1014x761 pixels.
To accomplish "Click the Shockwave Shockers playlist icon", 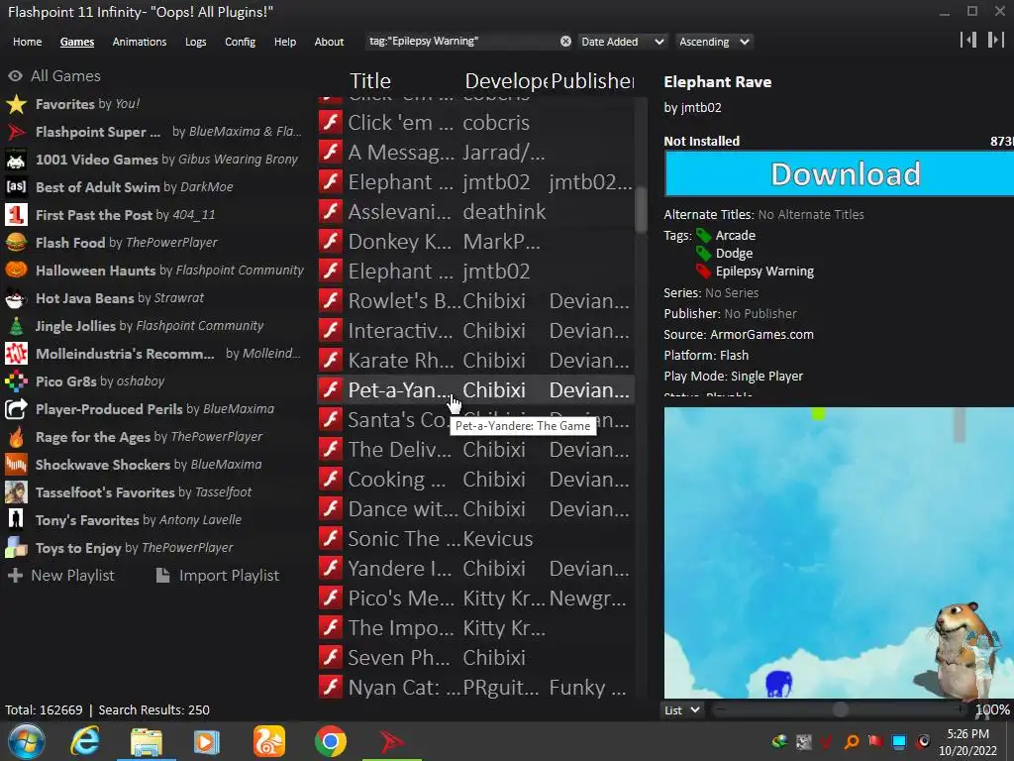I will pos(16,465).
